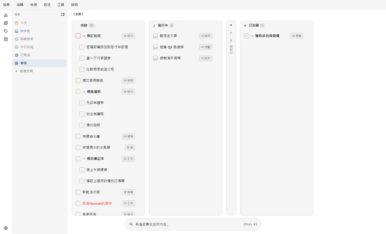The image size is (386, 234).
Task: Select 看板 in the sidebar
Action: coord(40,63)
